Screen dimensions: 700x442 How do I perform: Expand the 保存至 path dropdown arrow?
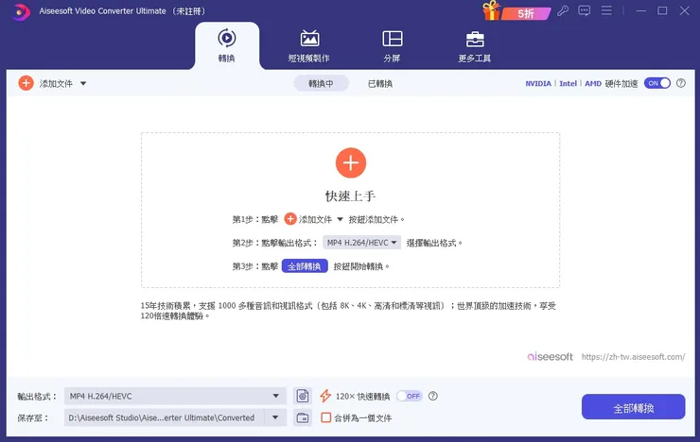[x=275, y=417]
